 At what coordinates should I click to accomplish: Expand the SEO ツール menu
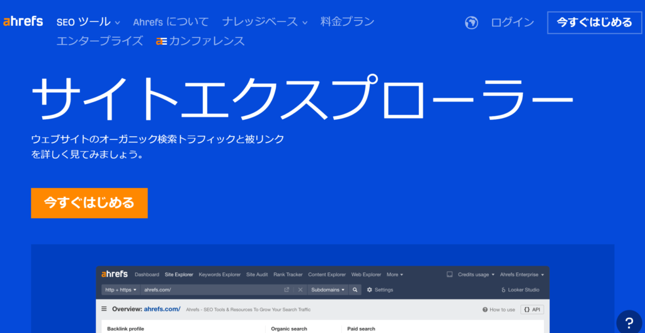(88, 22)
